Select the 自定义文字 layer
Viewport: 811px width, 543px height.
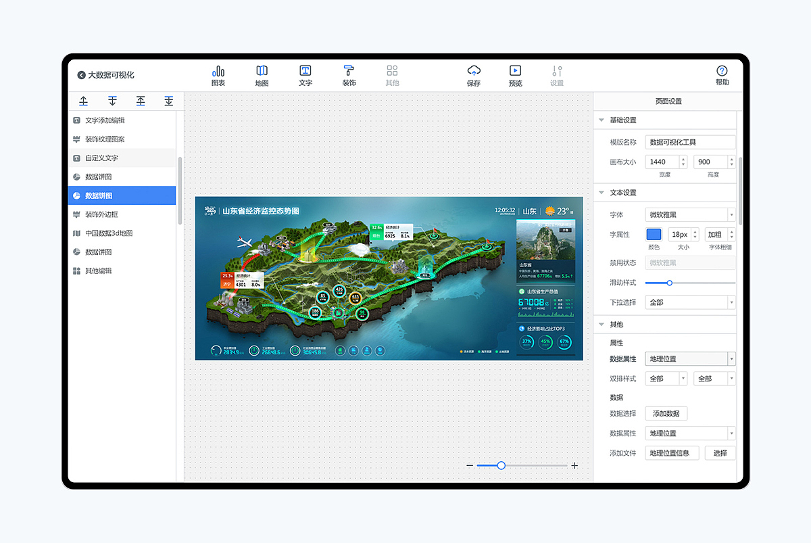(122, 158)
